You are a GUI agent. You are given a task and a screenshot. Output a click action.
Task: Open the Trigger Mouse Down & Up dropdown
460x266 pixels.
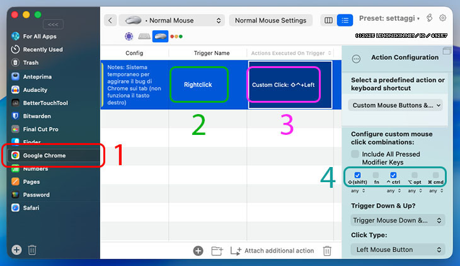point(397,221)
